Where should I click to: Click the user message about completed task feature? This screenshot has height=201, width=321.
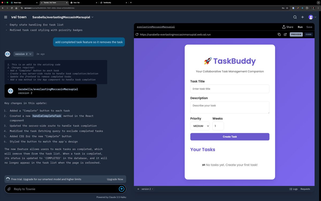(x=89, y=42)
